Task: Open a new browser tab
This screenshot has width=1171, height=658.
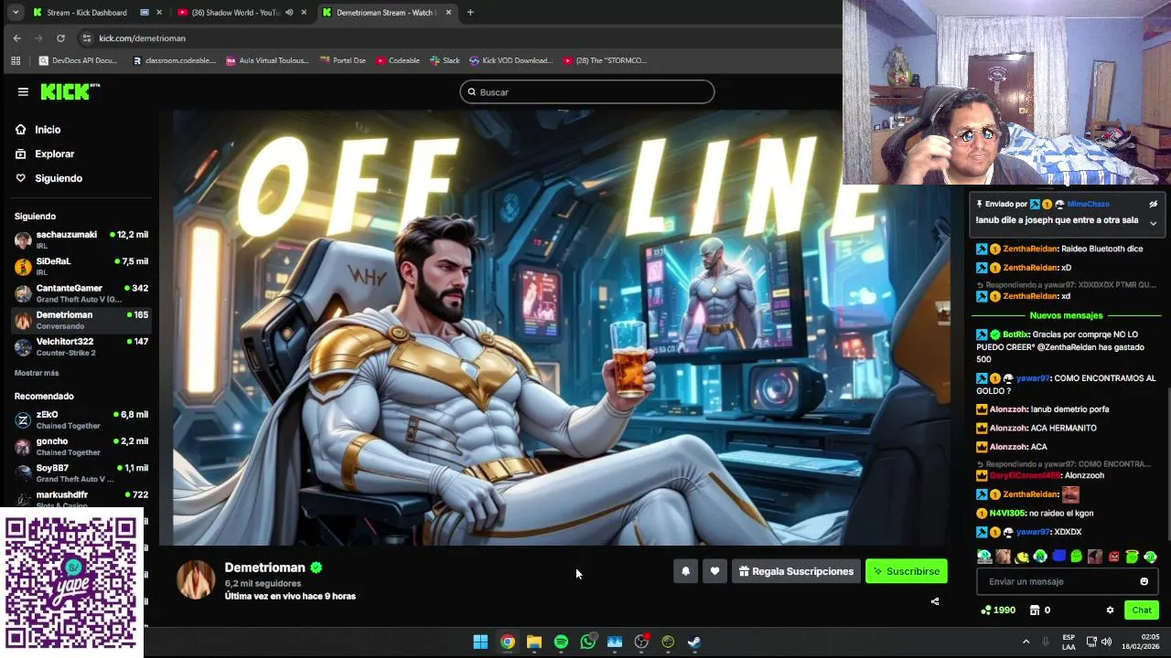Action: [x=470, y=13]
